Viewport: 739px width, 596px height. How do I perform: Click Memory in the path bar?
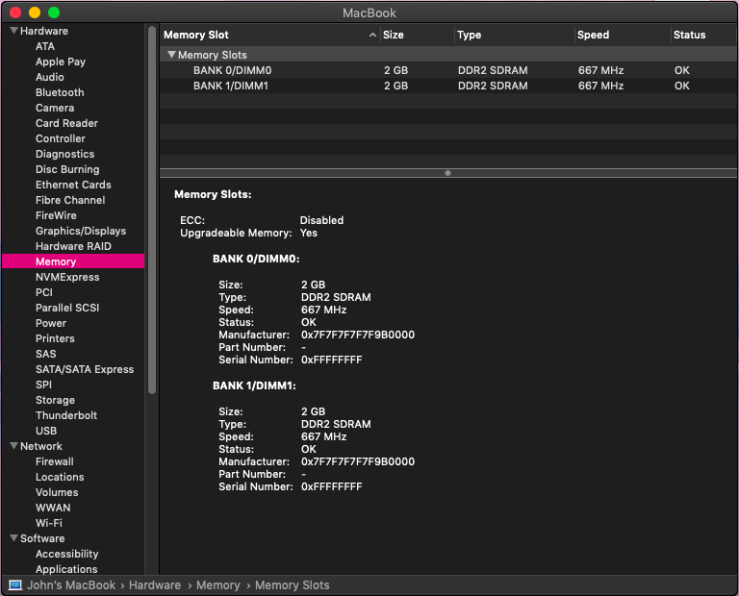click(x=217, y=585)
